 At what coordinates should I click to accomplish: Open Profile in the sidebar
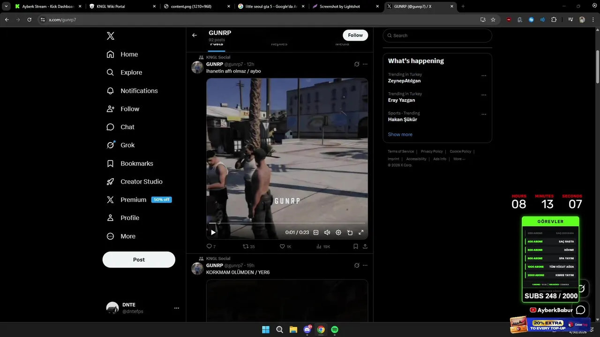click(x=123, y=218)
